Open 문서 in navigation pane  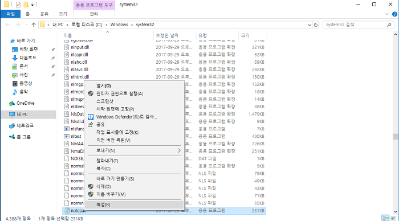(23, 67)
